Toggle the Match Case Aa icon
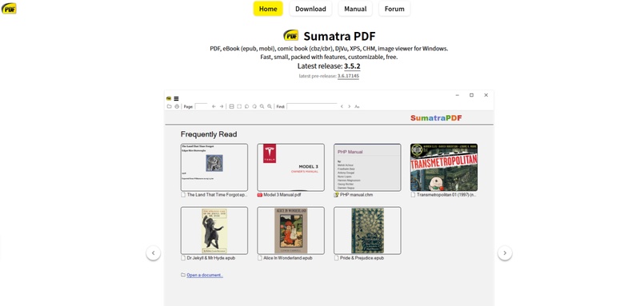Screen dimensions: 640x306 point(357,106)
